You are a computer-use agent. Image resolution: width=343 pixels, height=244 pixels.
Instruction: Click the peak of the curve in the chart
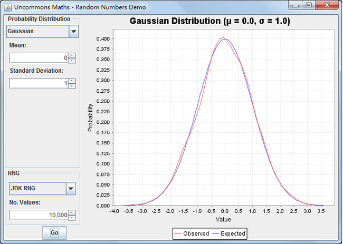click(223, 38)
